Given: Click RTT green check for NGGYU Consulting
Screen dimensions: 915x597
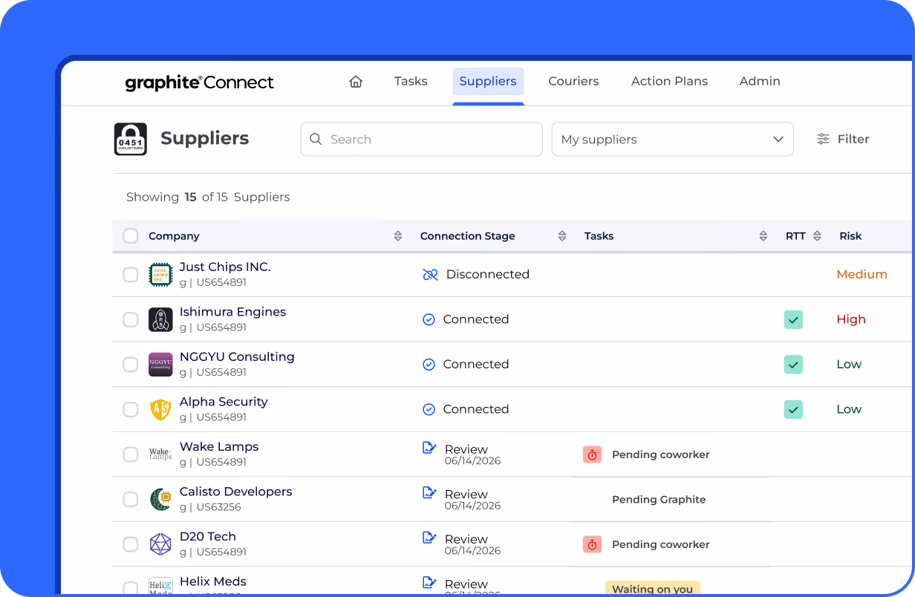Looking at the screenshot, I should [x=793, y=365].
